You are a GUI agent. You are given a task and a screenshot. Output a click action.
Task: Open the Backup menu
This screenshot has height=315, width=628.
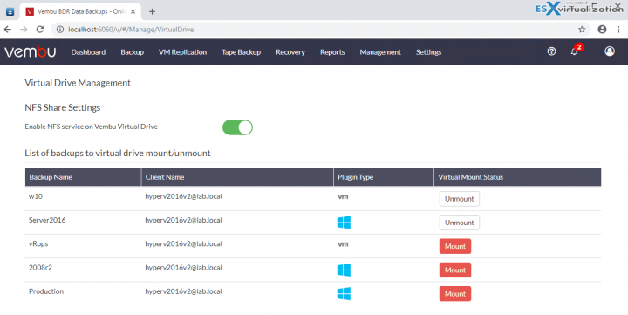pyautogui.click(x=133, y=52)
